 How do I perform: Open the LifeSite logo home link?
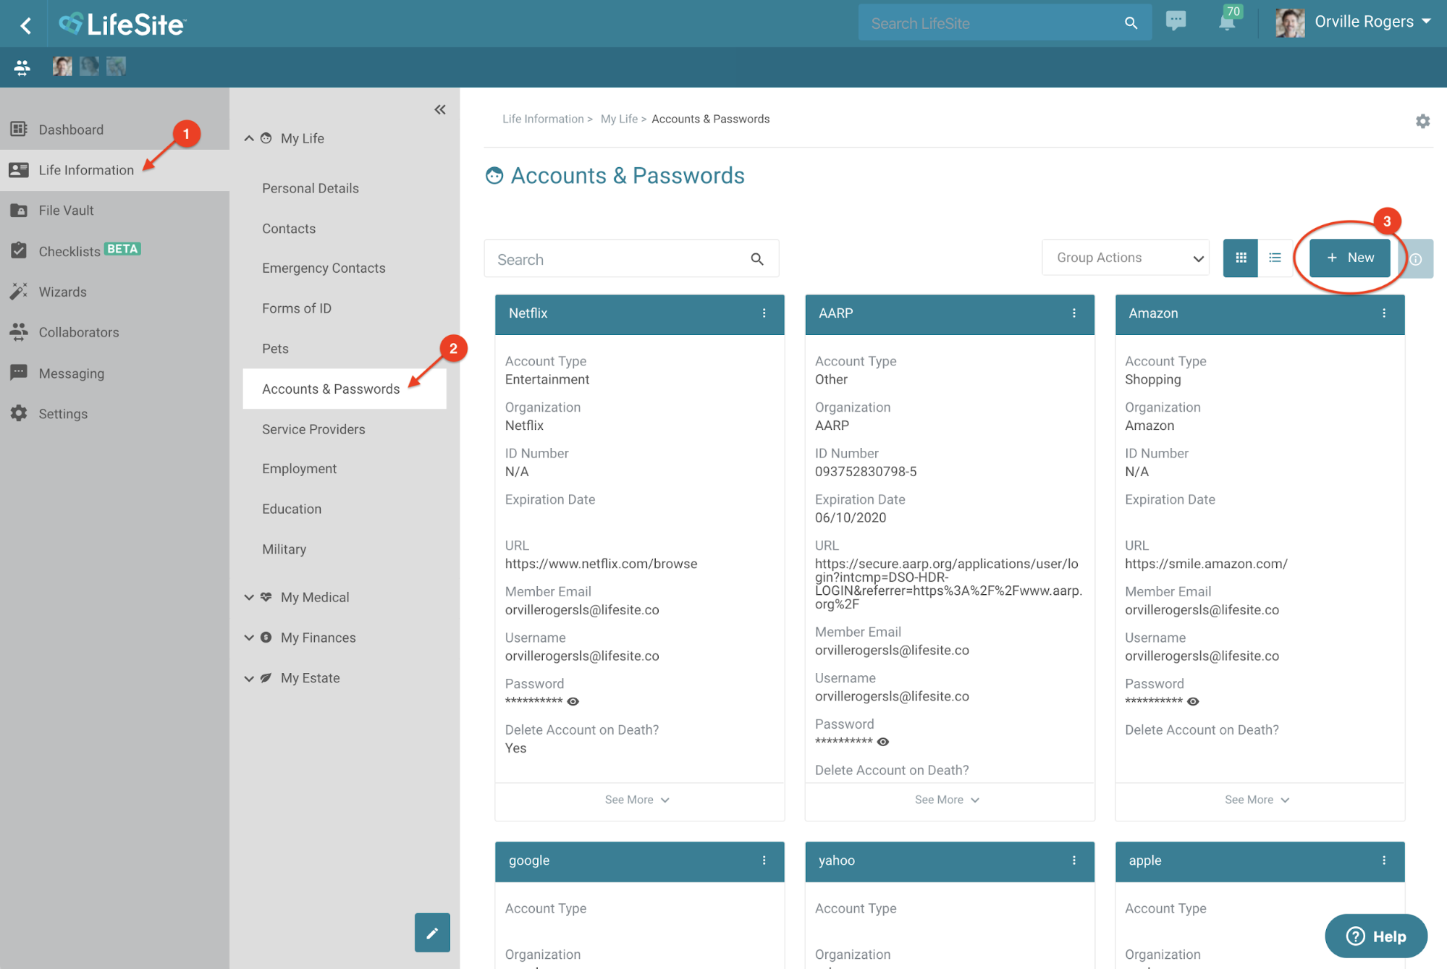[x=122, y=24]
